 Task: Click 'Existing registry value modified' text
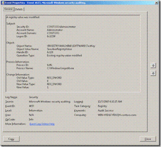(64, 56)
